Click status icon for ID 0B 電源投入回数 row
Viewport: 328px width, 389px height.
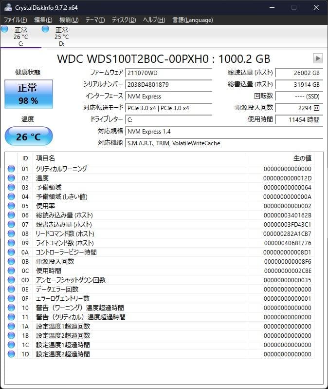pyautogui.click(x=11, y=261)
